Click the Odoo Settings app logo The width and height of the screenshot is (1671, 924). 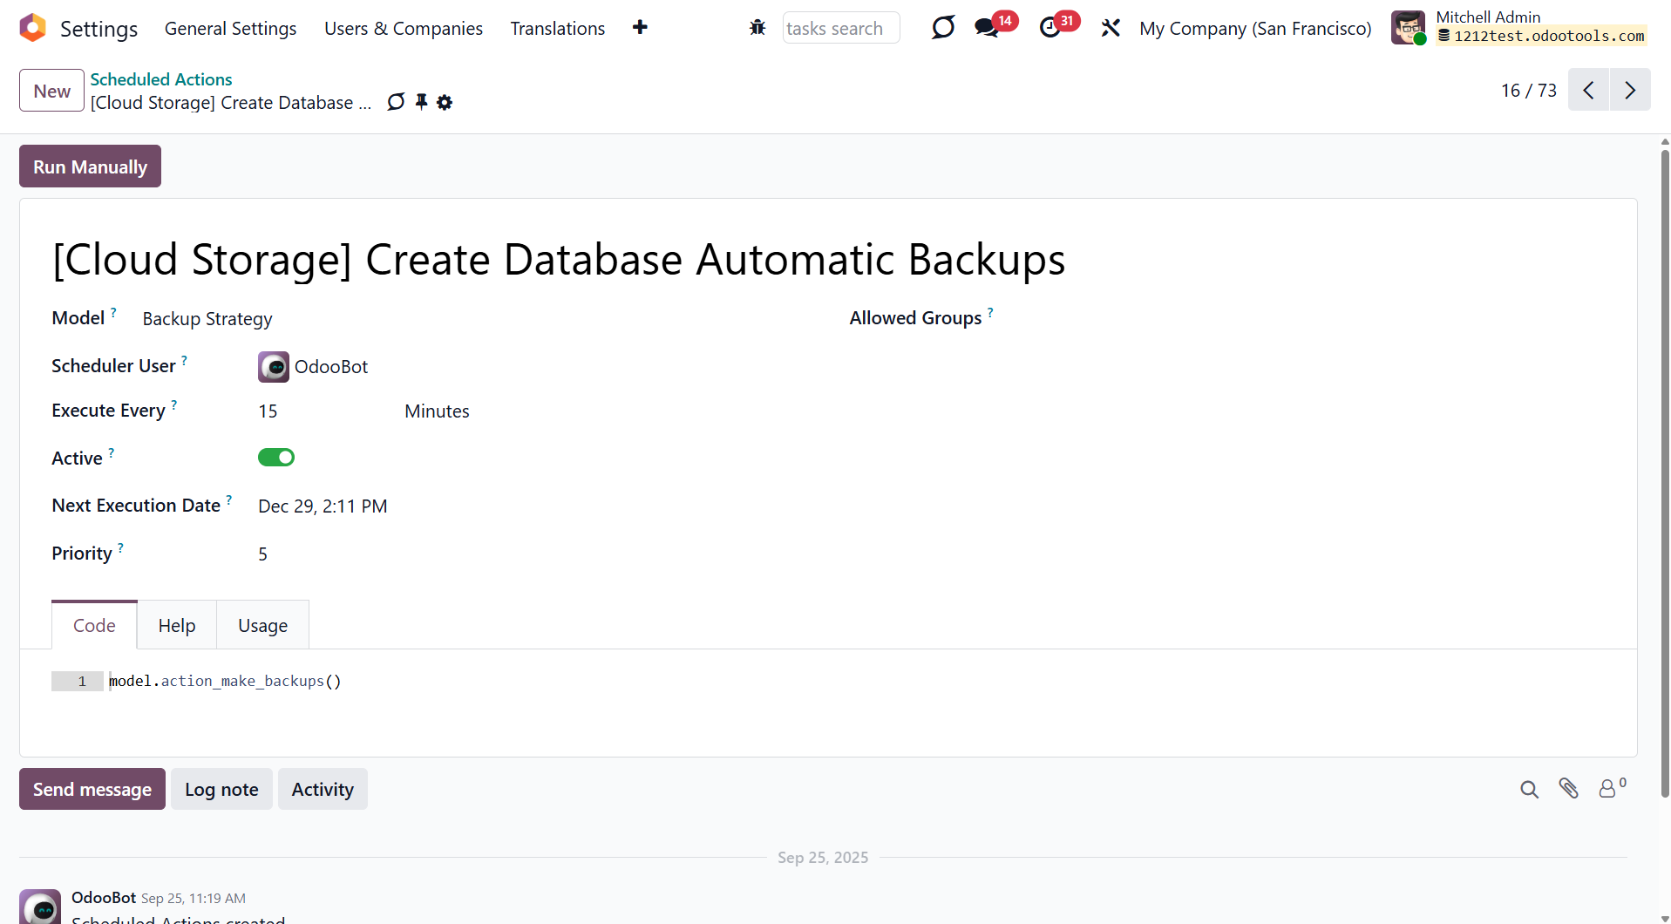point(32,28)
